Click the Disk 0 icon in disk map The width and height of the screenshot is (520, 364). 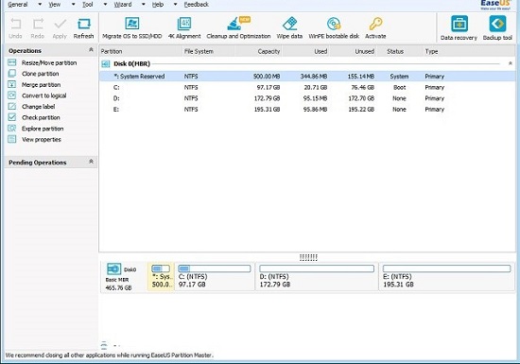pos(113,269)
